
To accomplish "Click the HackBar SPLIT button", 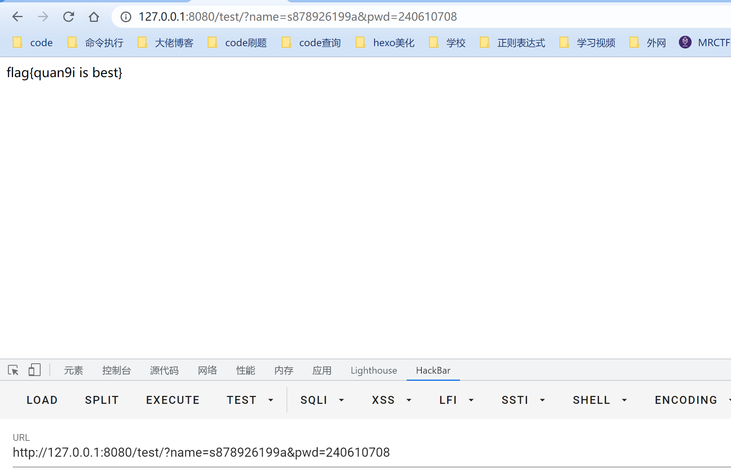I will point(102,400).
